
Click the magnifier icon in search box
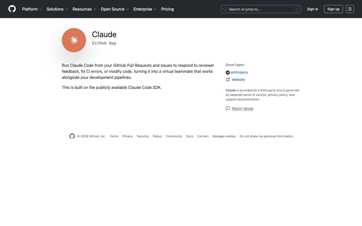point(225,9)
